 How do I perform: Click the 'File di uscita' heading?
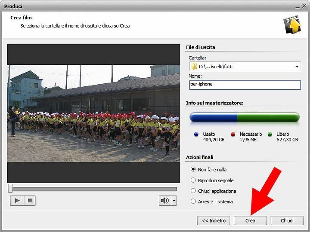(201, 47)
